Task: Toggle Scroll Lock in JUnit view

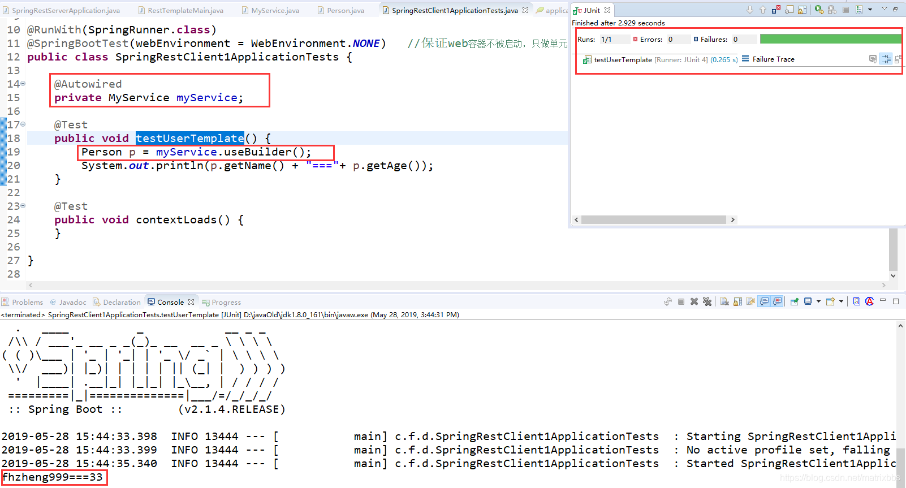Action: (802, 10)
